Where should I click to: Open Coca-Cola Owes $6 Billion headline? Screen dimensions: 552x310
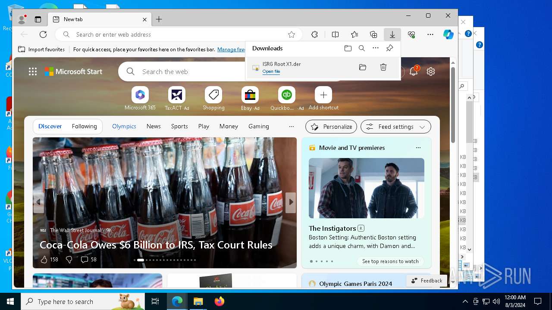(156, 245)
